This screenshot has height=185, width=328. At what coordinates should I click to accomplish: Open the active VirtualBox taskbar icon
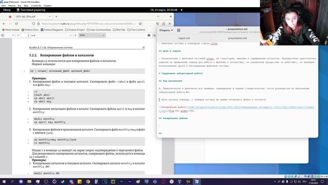pos(197,181)
